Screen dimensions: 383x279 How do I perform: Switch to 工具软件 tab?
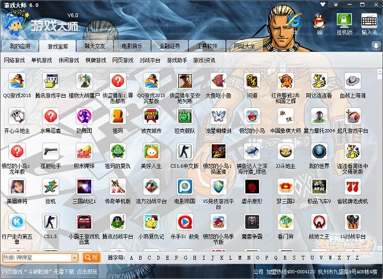[x=207, y=46]
